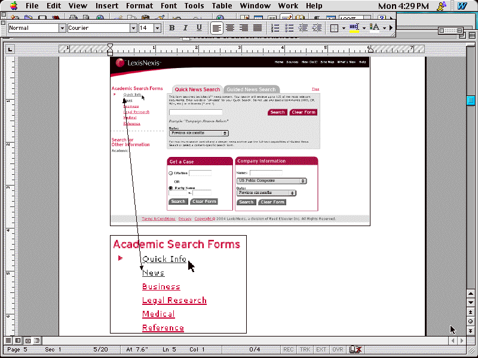The width and height of the screenshot is (478, 358).
Task: Toggle OVR overtype indicator
Action: pos(338,350)
